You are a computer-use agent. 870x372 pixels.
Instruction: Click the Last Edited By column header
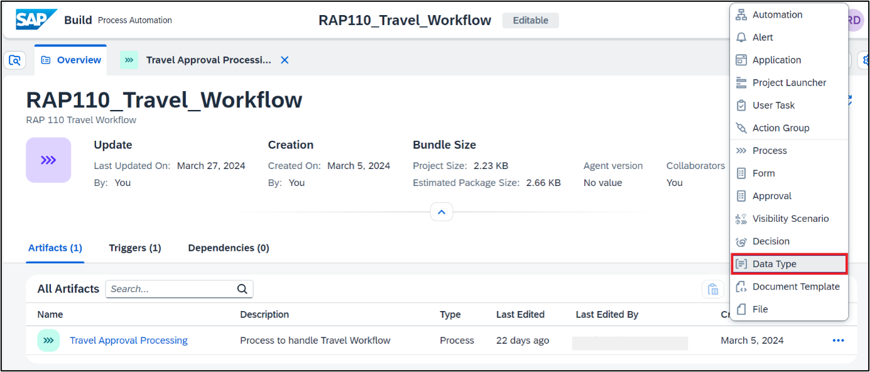coord(607,315)
